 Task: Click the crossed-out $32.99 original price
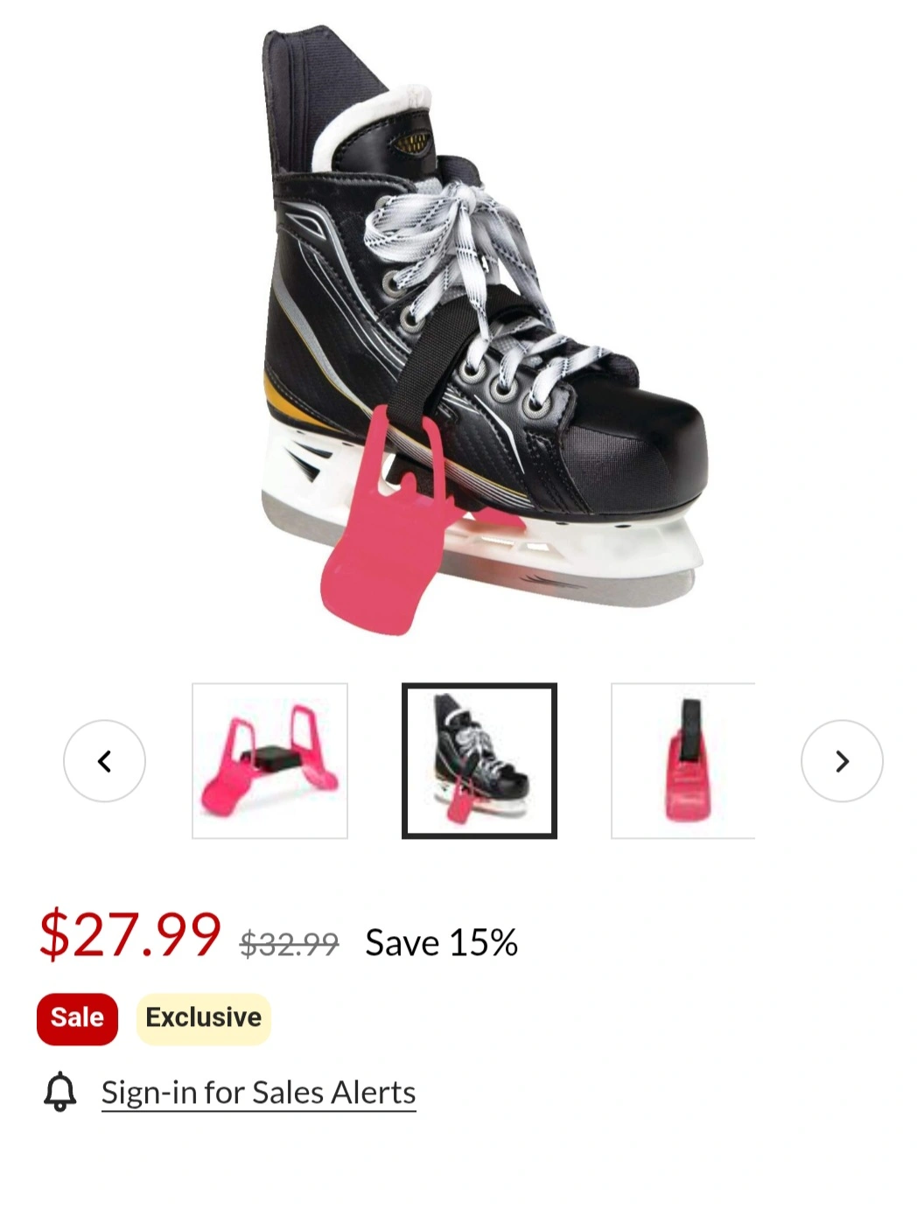290,943
